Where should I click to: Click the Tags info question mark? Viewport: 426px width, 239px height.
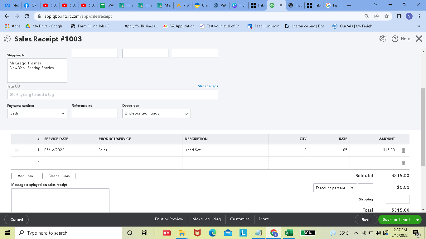pos(17,86)
